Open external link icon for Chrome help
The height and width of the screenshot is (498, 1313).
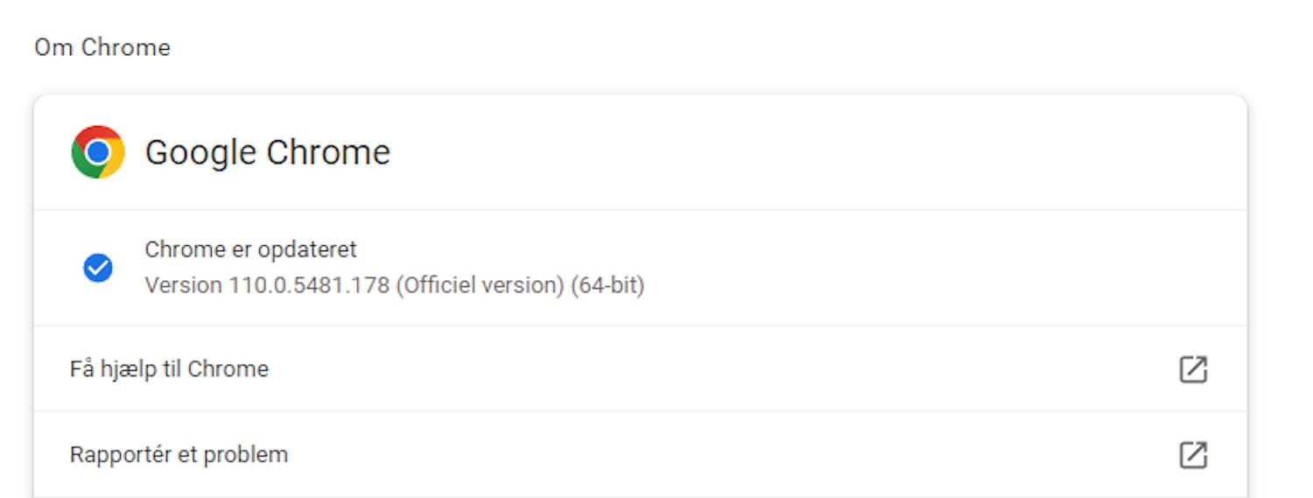click(x=1193, y=369)
